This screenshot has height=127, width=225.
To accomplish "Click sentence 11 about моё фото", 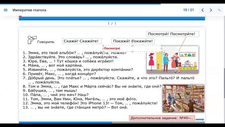I will (80, 99).
